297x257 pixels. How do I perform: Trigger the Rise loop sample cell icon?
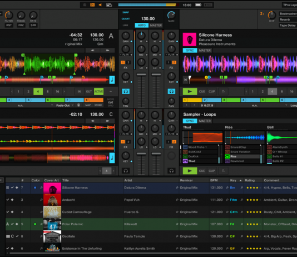click(227, 156)
